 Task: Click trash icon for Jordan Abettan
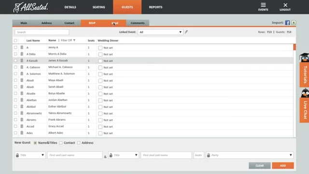pyautogui.click(x=22, y=100)
